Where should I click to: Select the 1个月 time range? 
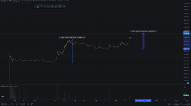click(20, 104)
